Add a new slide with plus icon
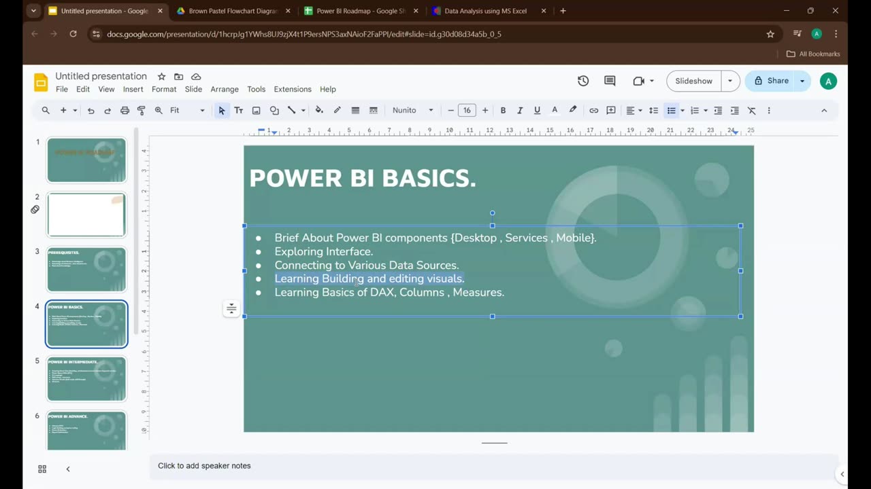The image size is (871, 489). coord(63,110)
